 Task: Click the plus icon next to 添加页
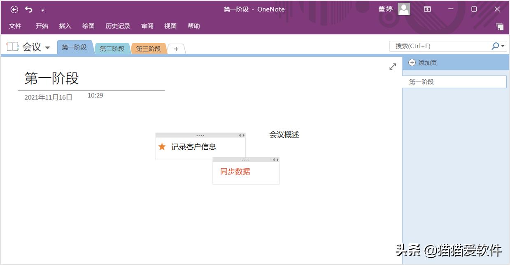coord(411,63)
